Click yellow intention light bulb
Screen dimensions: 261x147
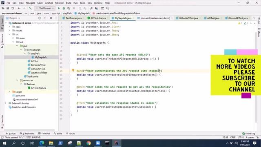(73, 70)
